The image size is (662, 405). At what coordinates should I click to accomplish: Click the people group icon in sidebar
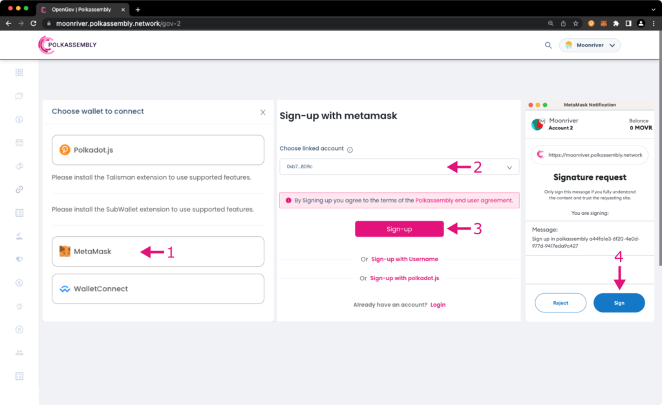click(19, 353)
